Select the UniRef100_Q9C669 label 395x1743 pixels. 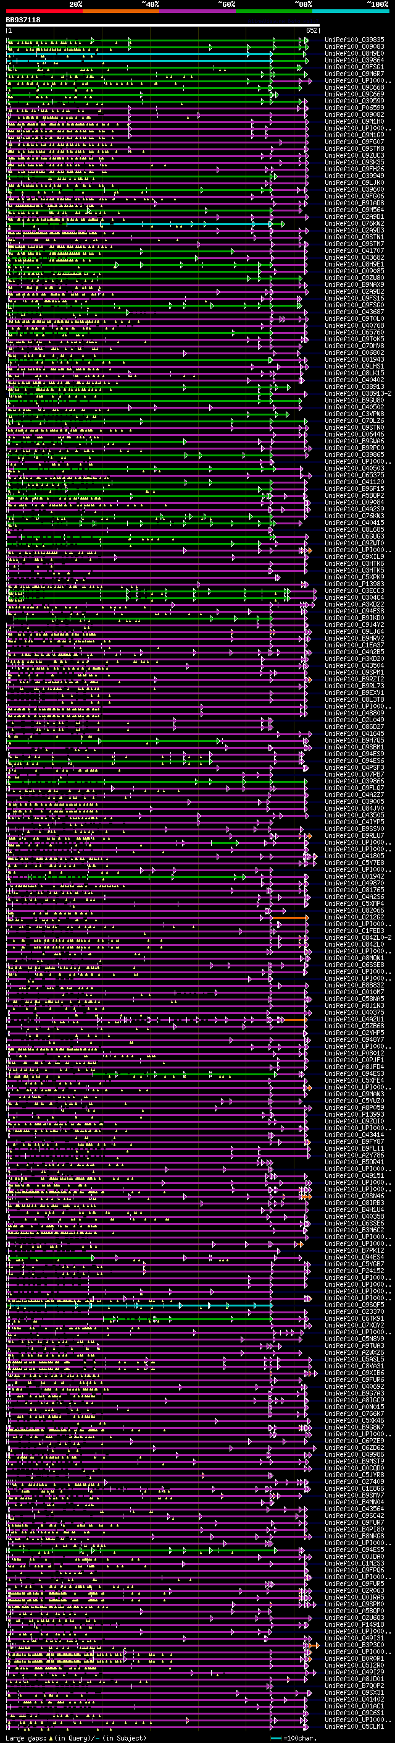(354, 94)
